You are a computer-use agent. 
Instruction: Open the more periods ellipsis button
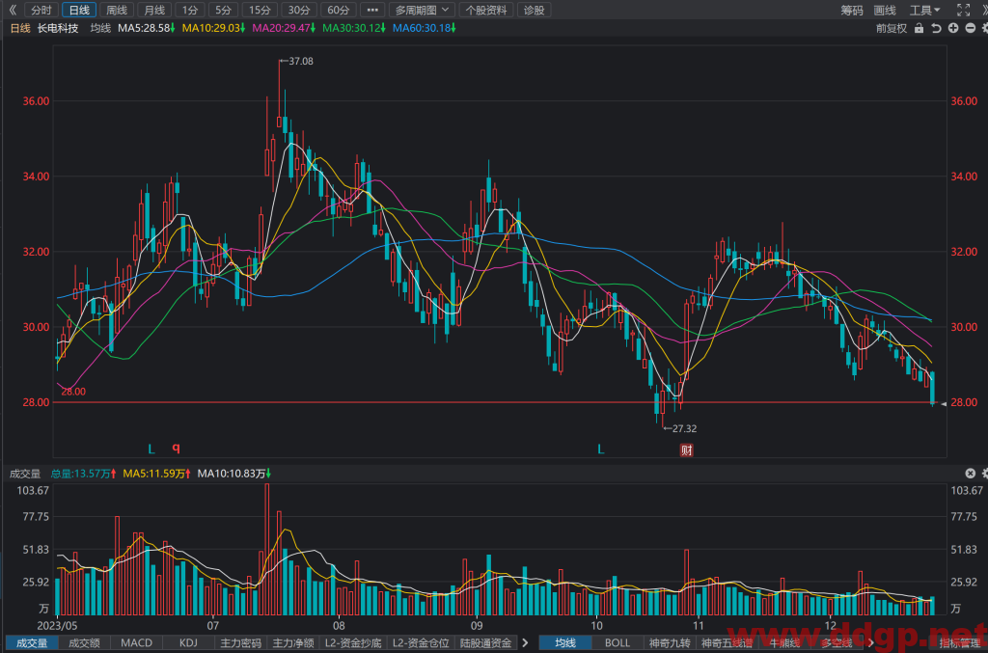[x=372, y=10]
